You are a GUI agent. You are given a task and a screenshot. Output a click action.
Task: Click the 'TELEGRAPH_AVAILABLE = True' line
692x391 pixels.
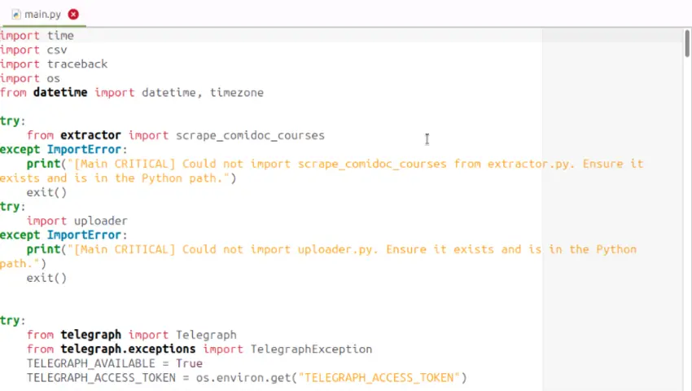[114, 363]
